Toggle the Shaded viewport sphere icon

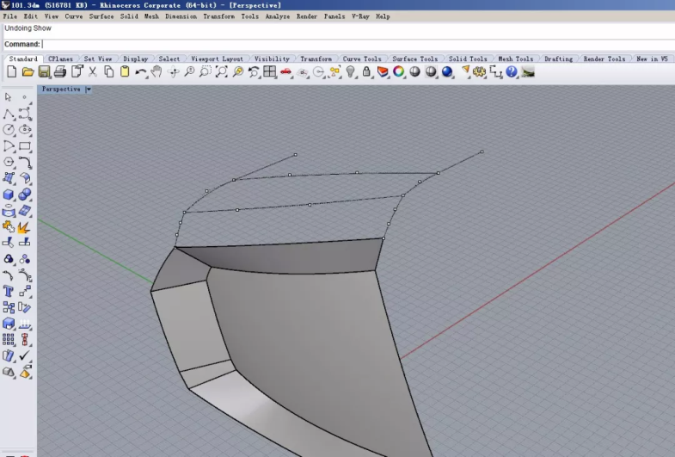point(414,72)
